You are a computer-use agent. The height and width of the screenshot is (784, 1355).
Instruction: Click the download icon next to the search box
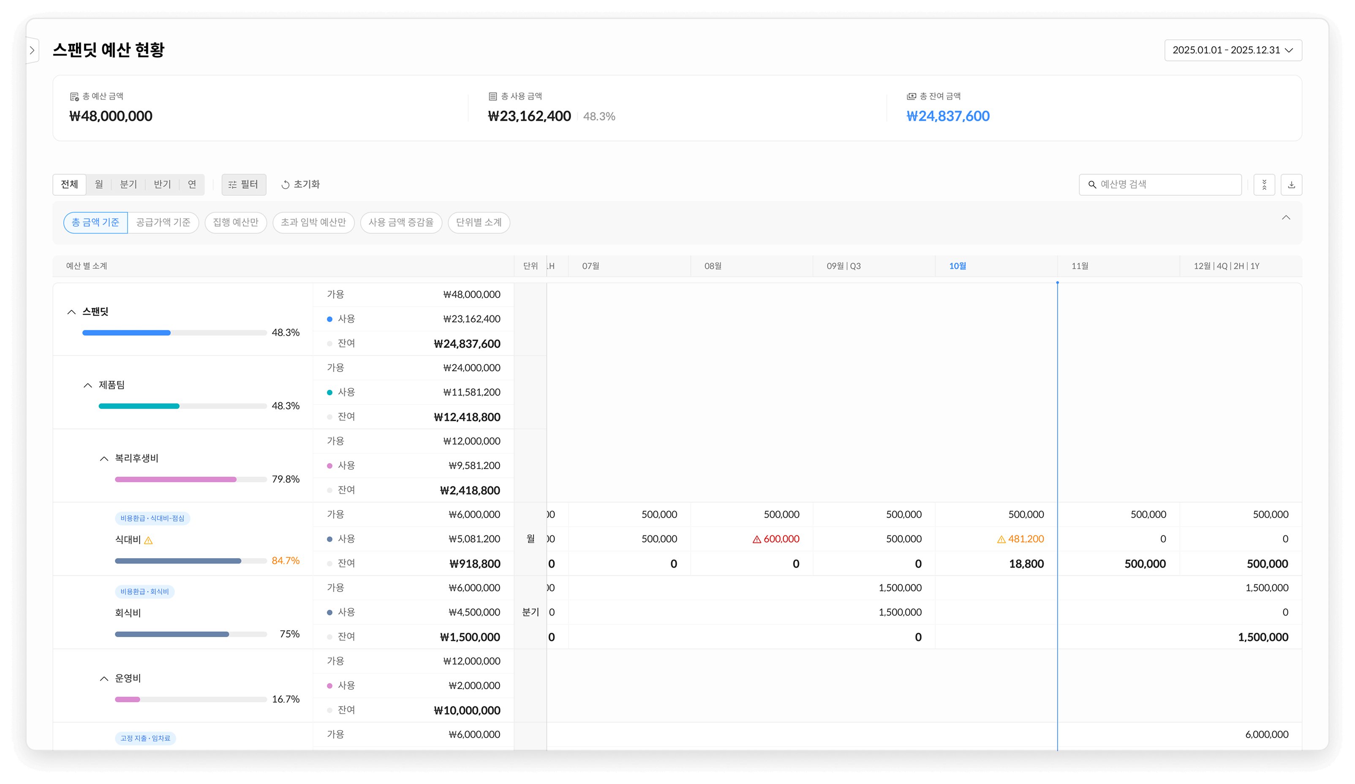coord(1291,185)
